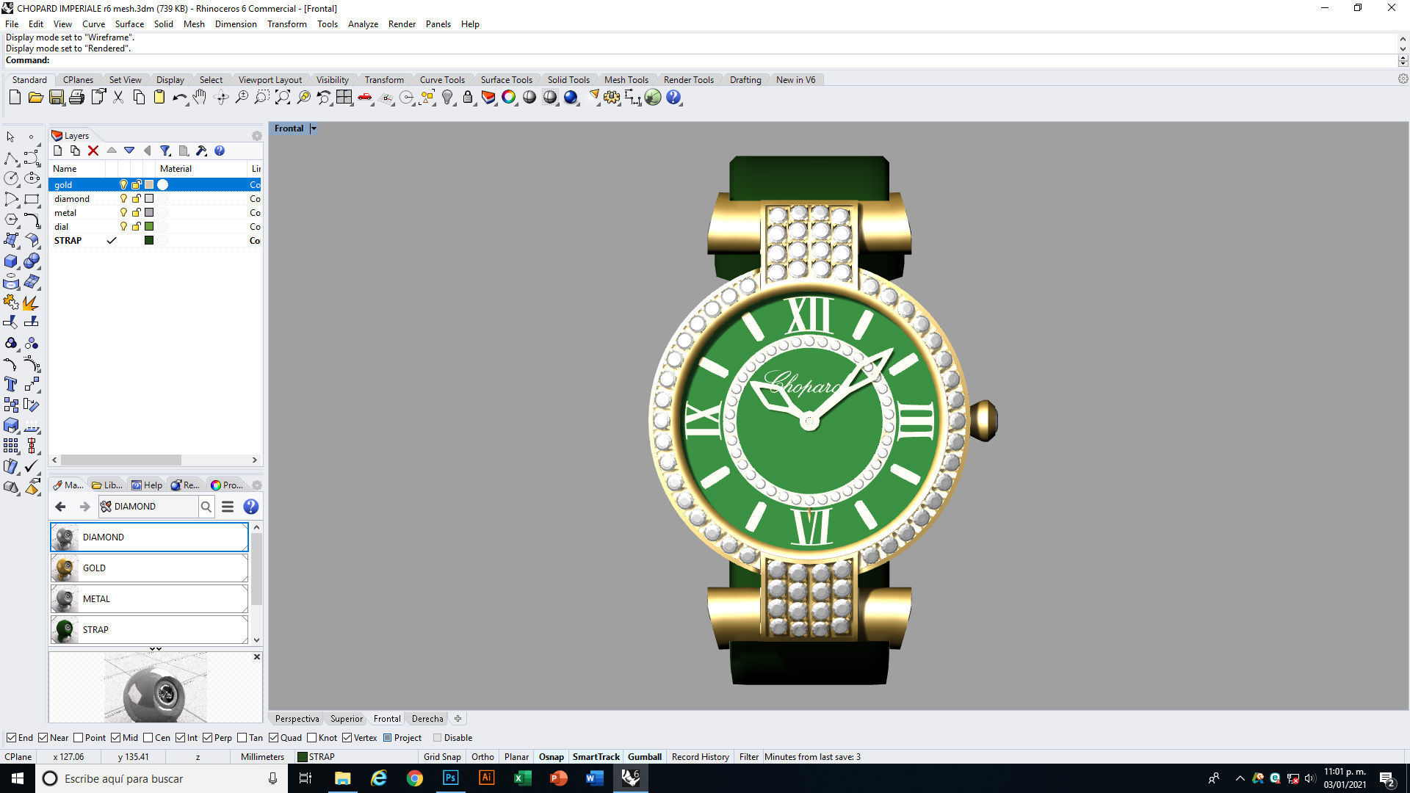Image resolution: width=1410 pixels, height=793 pixels.
Task: Print the viewport using the printer icon
Action: click(76, 97)
